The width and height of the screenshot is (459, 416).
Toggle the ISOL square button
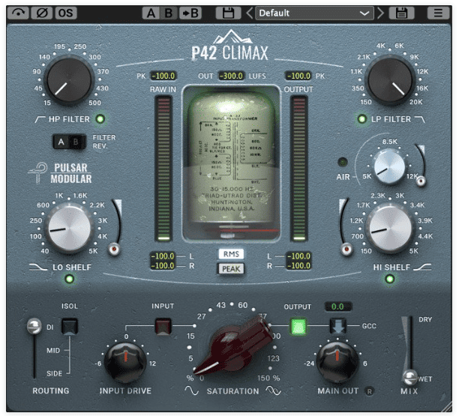(x=70, y=325)
